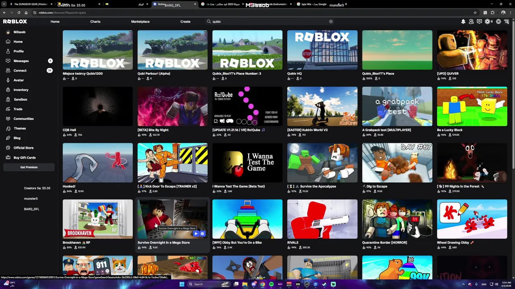Click the Sandbox sidebar icon
This screenshot has width=515, height=289.
(8, 100)
